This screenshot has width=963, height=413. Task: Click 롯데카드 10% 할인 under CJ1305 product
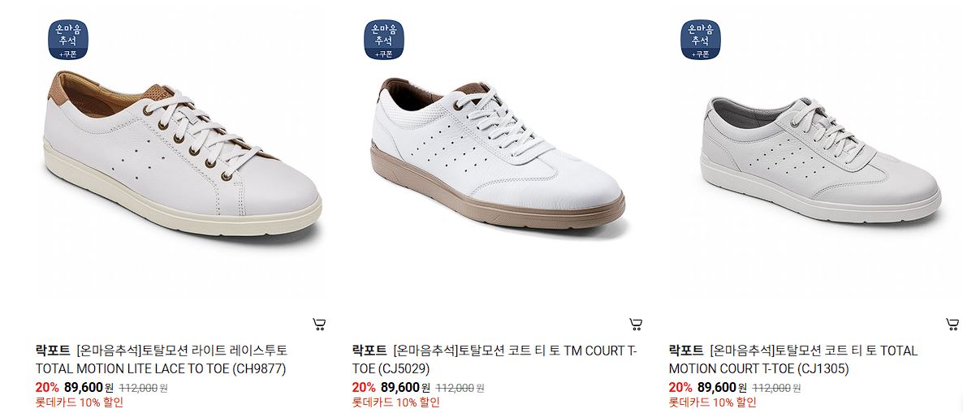point(712,402)
